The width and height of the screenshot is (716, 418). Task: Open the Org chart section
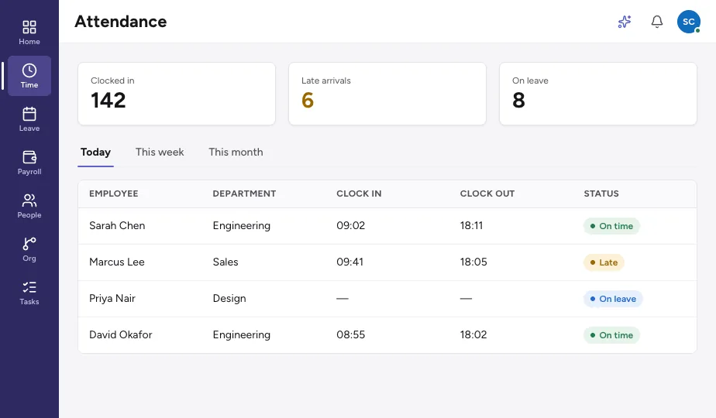click(x=29, y=249)
